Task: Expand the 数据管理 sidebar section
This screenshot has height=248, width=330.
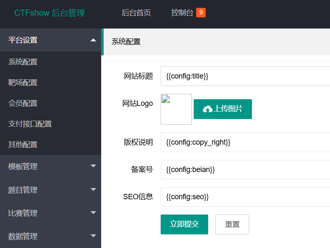Action: click(23, 236)
